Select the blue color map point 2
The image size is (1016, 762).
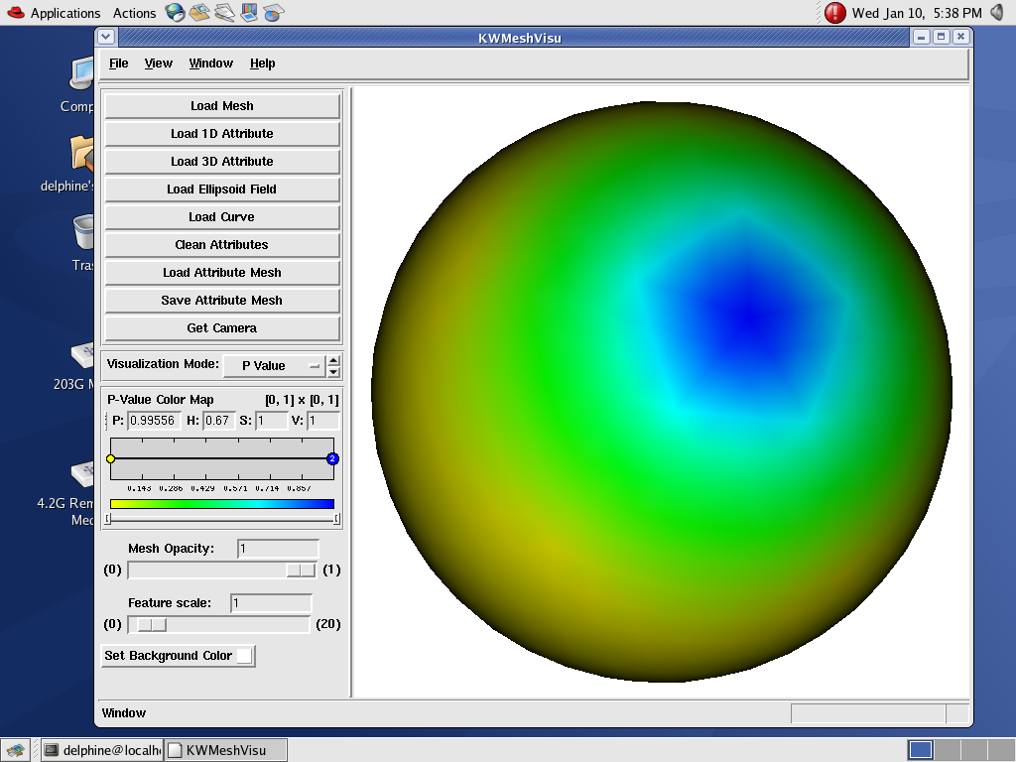click(332, 458)
